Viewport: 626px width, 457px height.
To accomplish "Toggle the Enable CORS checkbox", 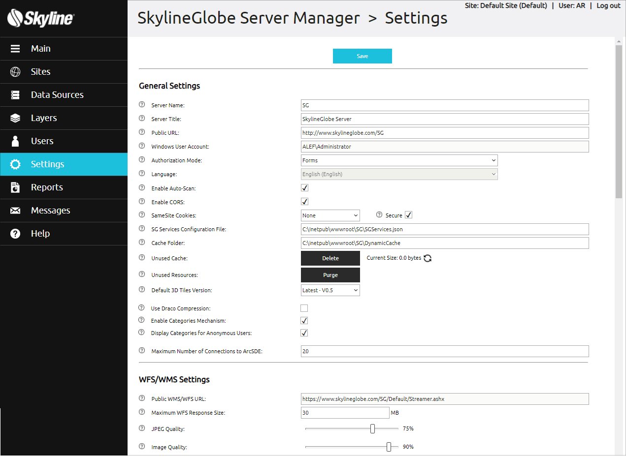I will pyautogui.click(x=304, y=202).
